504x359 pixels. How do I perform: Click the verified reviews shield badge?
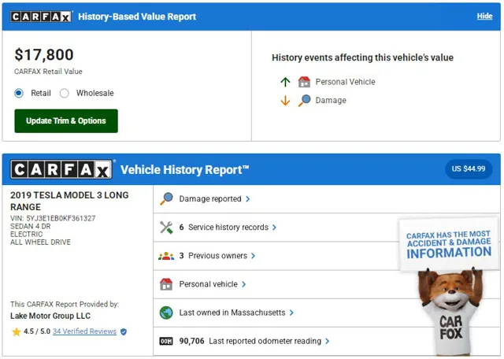click(124, 331)
